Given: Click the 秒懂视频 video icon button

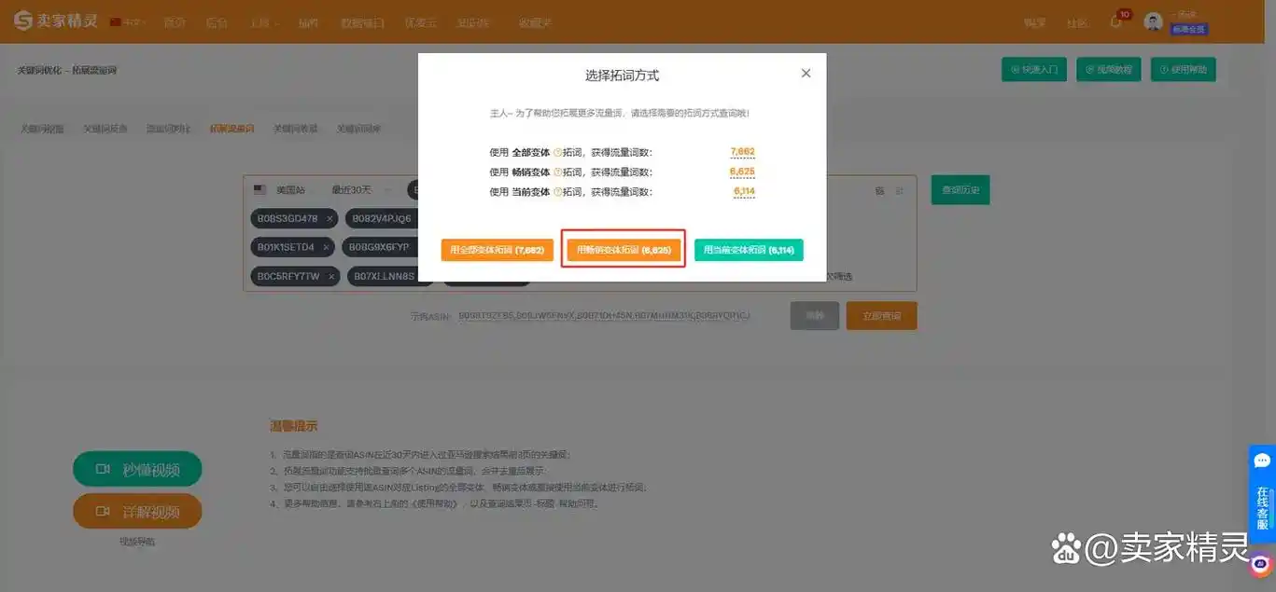Looking at the screenshot, I should click(105, 469).
